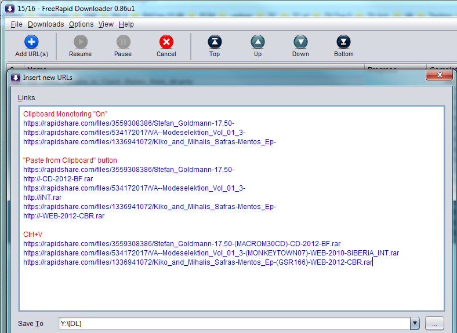This screenshot has height=333, width=457.
Task: Cancel download with red X icon
Action: [x=166, y=42]
